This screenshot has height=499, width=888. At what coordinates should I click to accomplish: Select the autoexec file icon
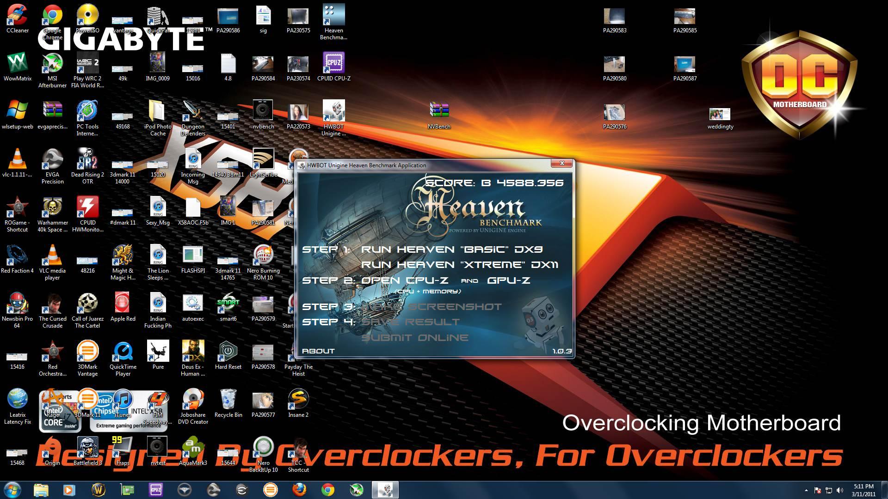(193, 307)
